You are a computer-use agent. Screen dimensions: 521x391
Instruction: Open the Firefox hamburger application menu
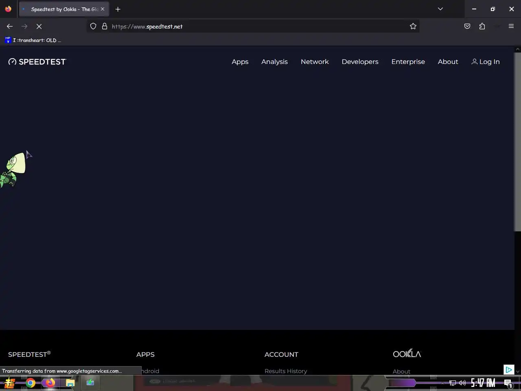coord(511,26)
